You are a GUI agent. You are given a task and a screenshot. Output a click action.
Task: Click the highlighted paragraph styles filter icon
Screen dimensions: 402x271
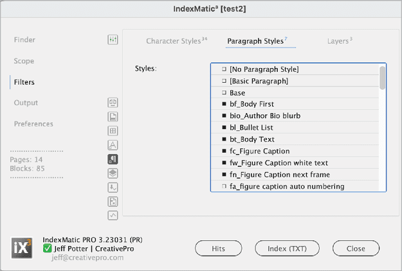tap(113, 159)
